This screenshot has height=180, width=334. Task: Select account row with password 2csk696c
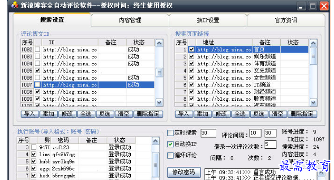click(x=76, y=168)
